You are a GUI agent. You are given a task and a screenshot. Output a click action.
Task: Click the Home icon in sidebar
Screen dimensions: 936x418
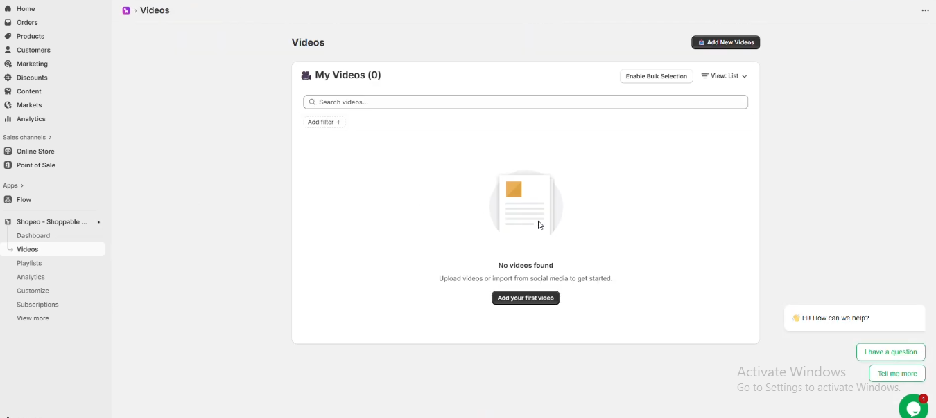8,9
